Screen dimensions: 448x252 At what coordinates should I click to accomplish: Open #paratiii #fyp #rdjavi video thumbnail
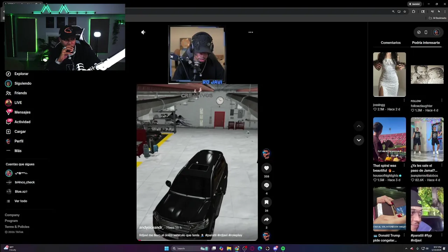tap(427, 209)
